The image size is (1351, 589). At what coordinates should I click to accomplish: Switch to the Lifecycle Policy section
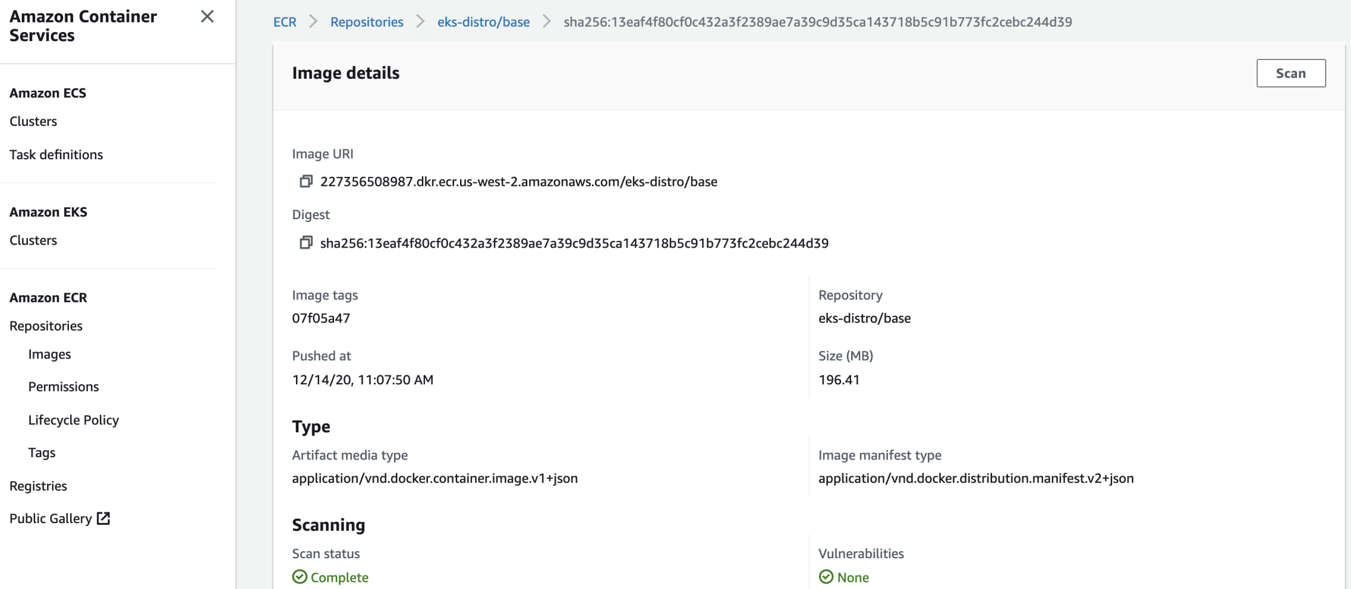click(73, 420)
